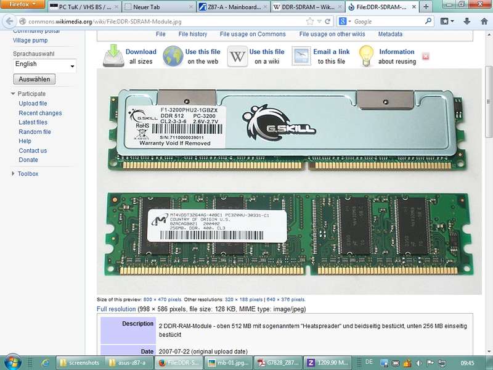Image resolution: width=493 pixels, height=370 pixels.
Task: Switch to the Neuer Tab tab
Action: pyautogui.click(x=159, y=7)
